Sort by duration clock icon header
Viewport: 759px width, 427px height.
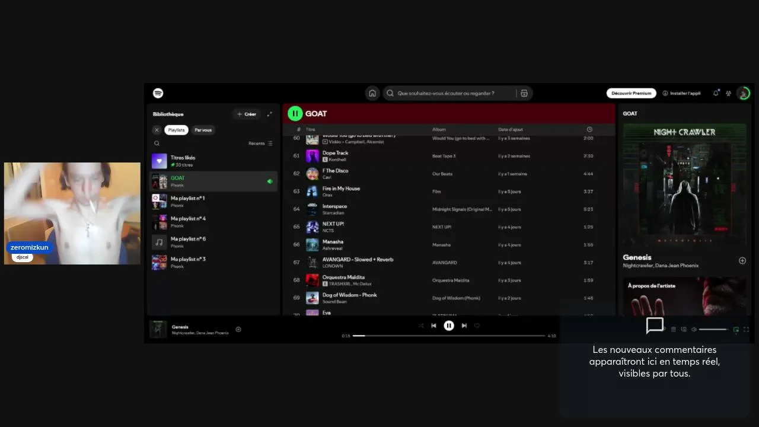pyautogui.click(x=589, y=129)
